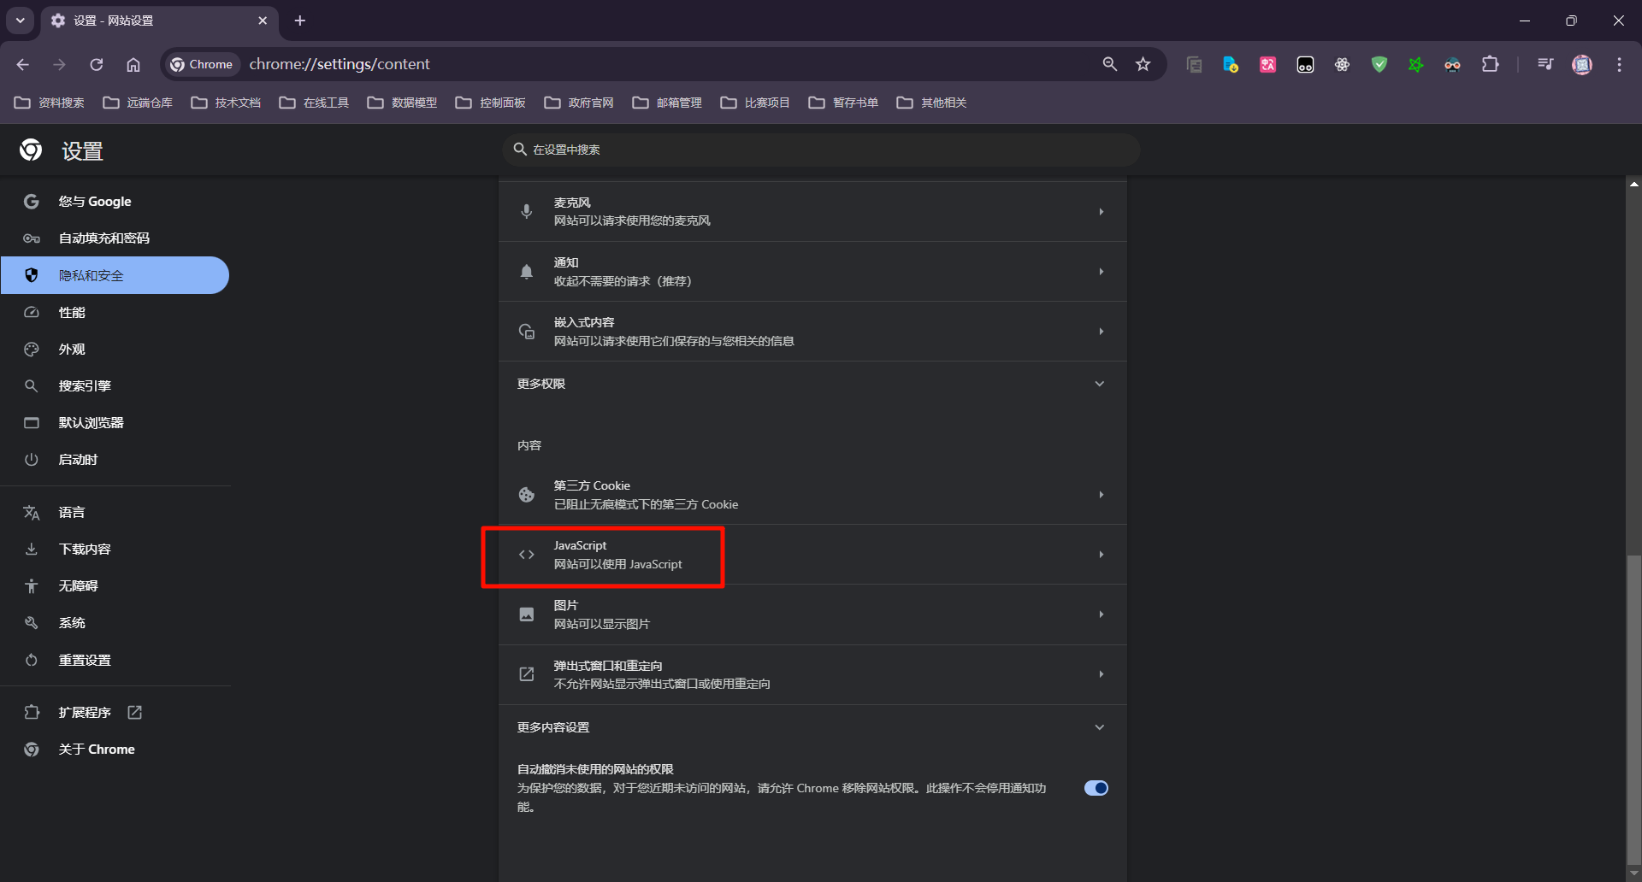Open the extensions puzzle icon
Viewport: 1642px width, 882px height.
pyautogui.click(x=1490, y=64)
